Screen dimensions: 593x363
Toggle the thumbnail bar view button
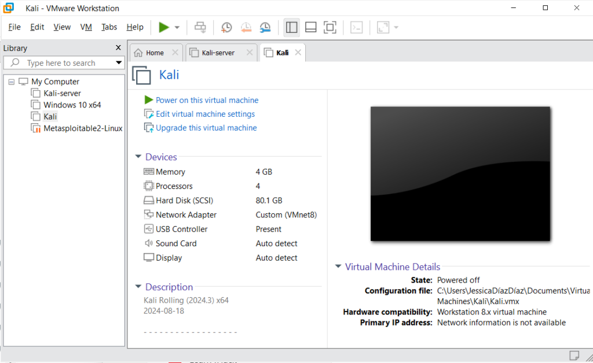[x=310, y=27]
